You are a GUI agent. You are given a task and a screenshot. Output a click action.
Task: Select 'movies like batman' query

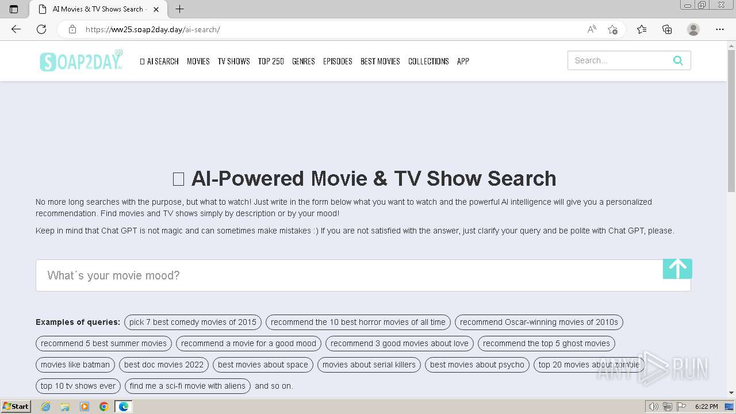(x=75, y=365)
